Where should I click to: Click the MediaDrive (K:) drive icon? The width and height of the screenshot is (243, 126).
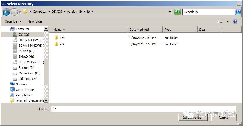coord(15,74)
